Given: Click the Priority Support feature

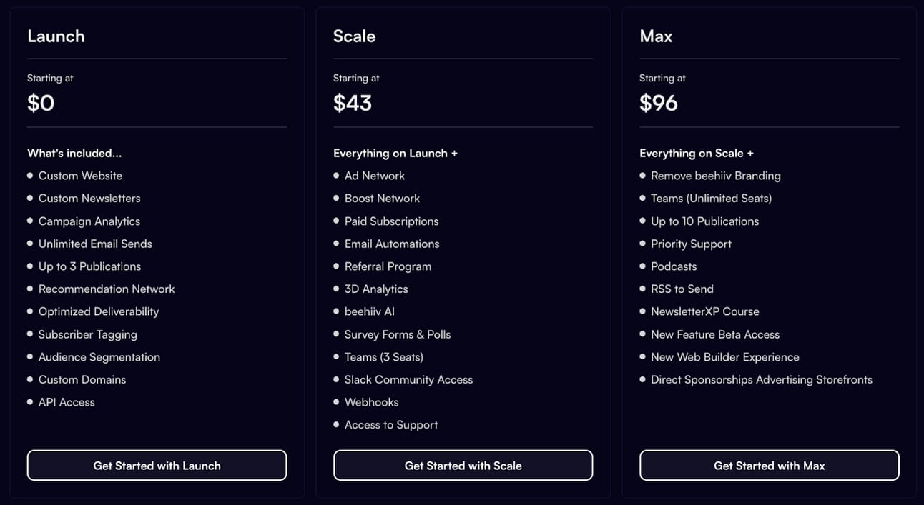Looking at the screenshot, I should [691, 244].
